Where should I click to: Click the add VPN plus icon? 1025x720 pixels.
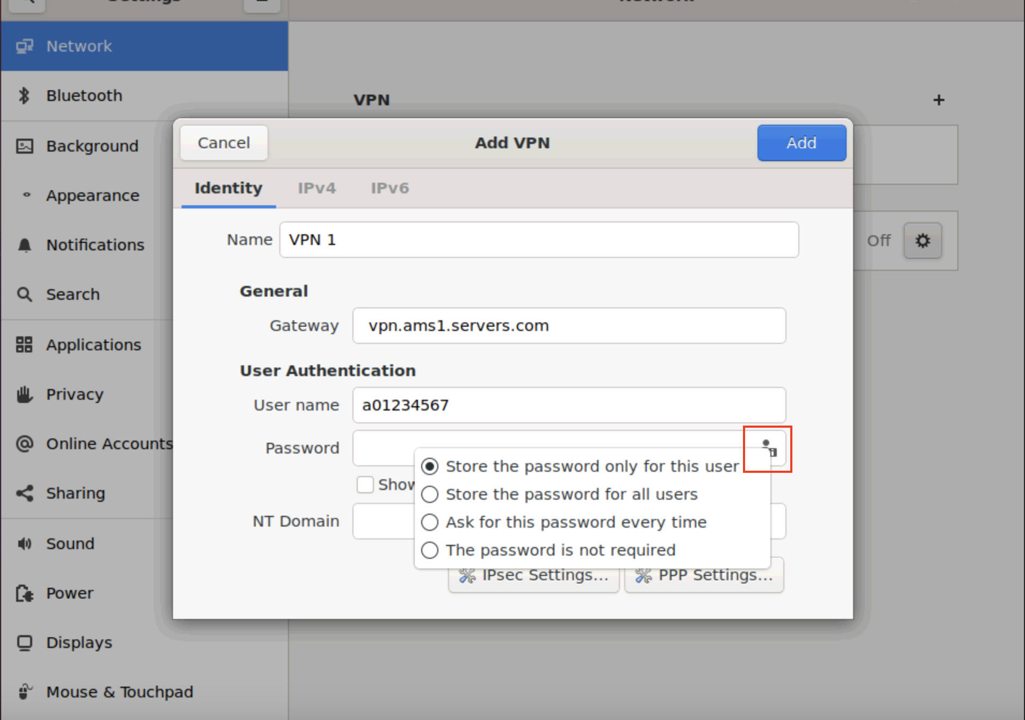(939, 100)
